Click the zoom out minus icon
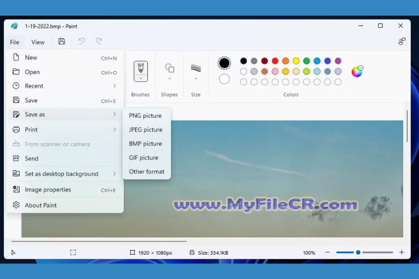Screen dimensions: 419x279 327,252
